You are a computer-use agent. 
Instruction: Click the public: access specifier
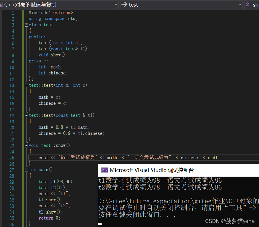tap(37, 37)
